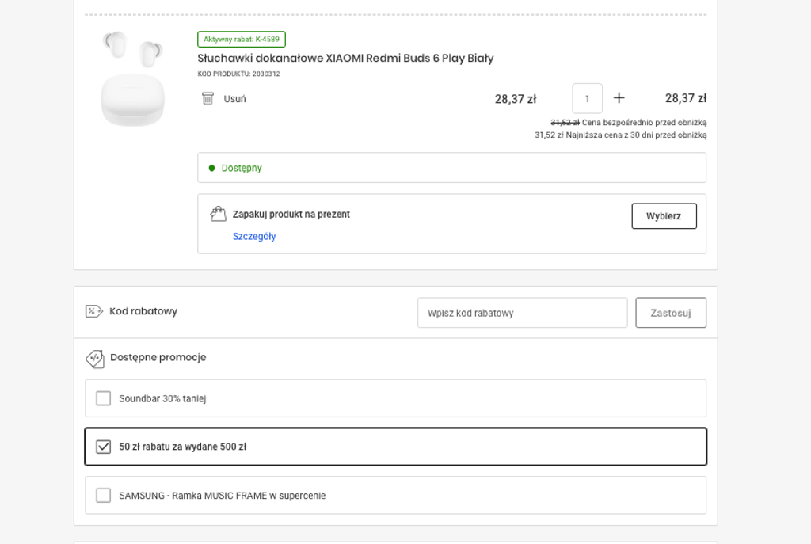Click the gift bag icon
Image resolution: width=811 pixels, height=544 pixels.
point(218,214)
